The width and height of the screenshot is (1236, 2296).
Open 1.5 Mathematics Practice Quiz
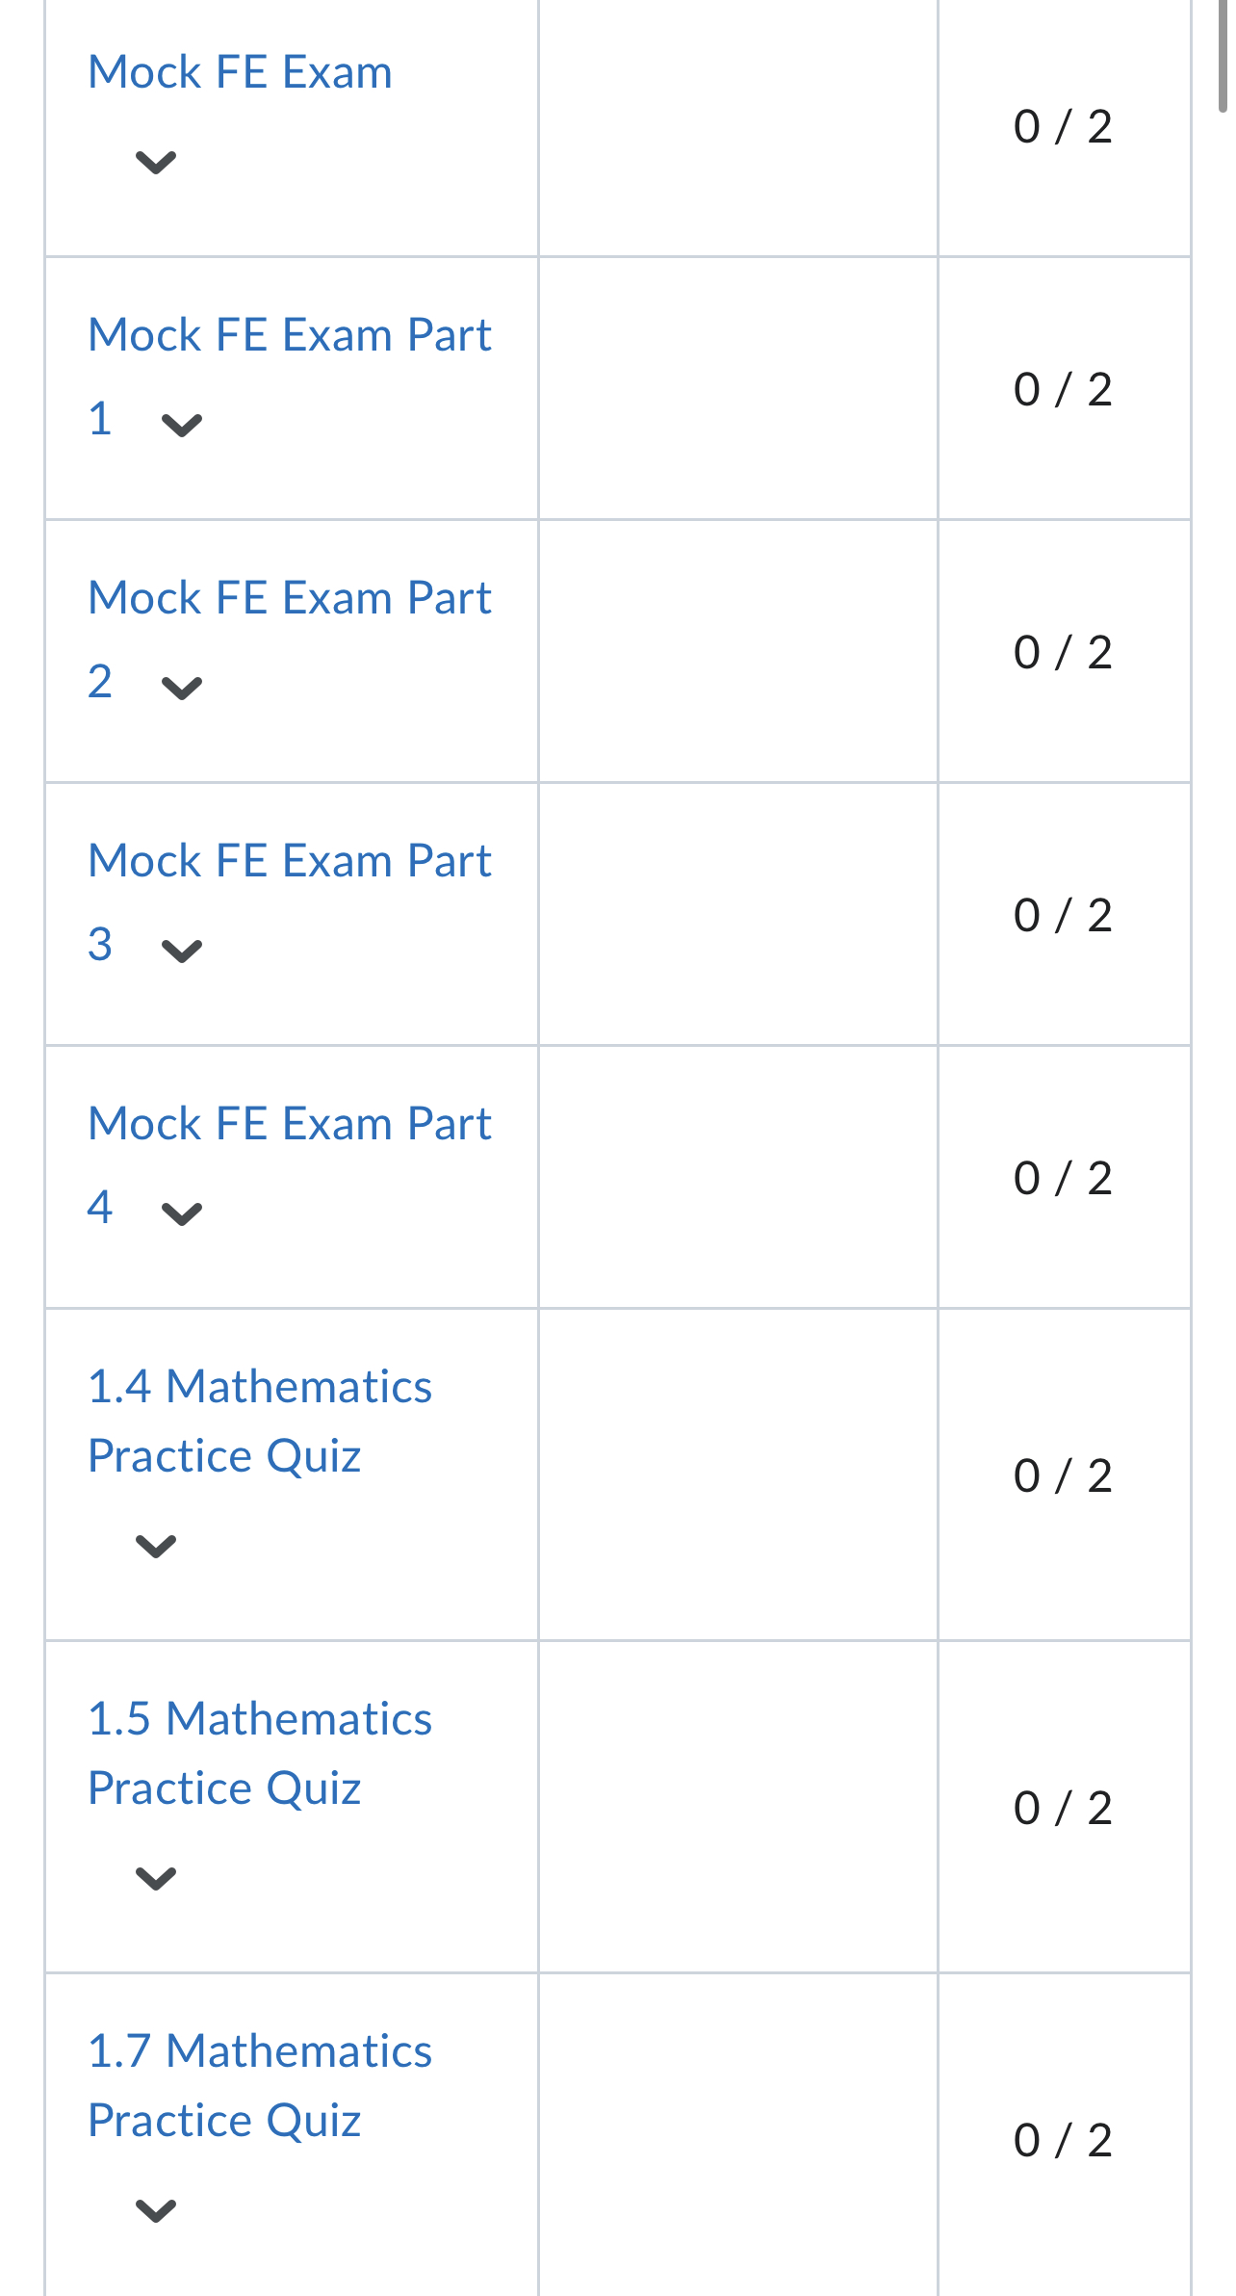point(260,1754)
